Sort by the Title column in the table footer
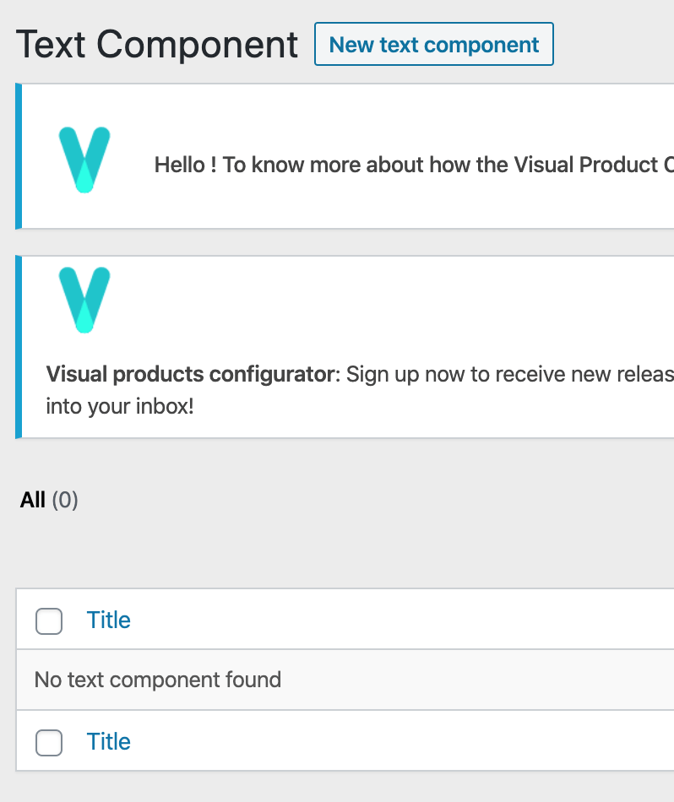674x802 pixels. coord(108,742)
